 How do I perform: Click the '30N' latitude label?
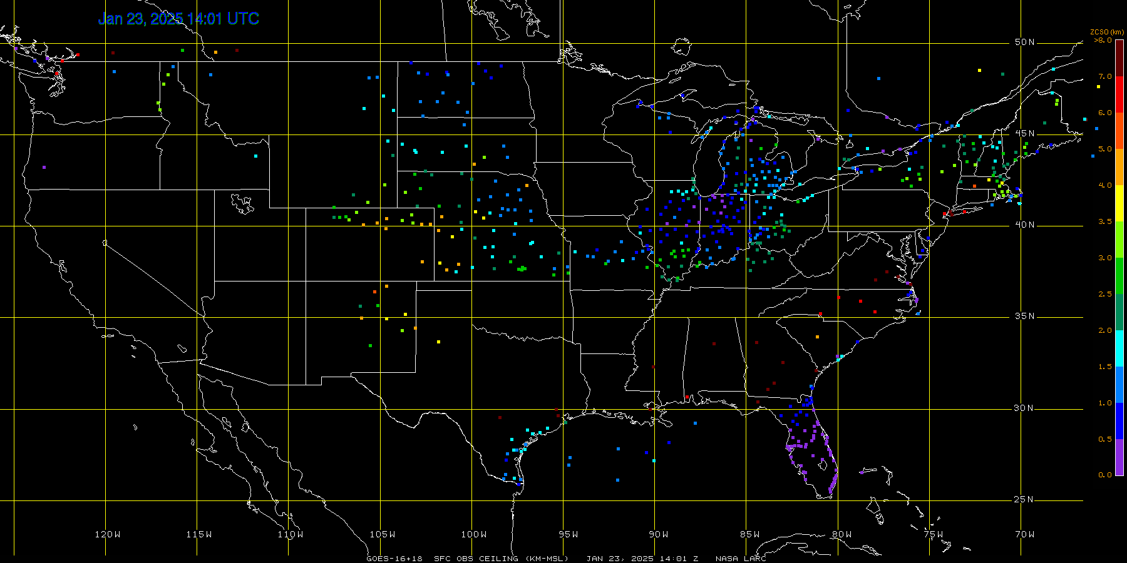(1025, 408)
